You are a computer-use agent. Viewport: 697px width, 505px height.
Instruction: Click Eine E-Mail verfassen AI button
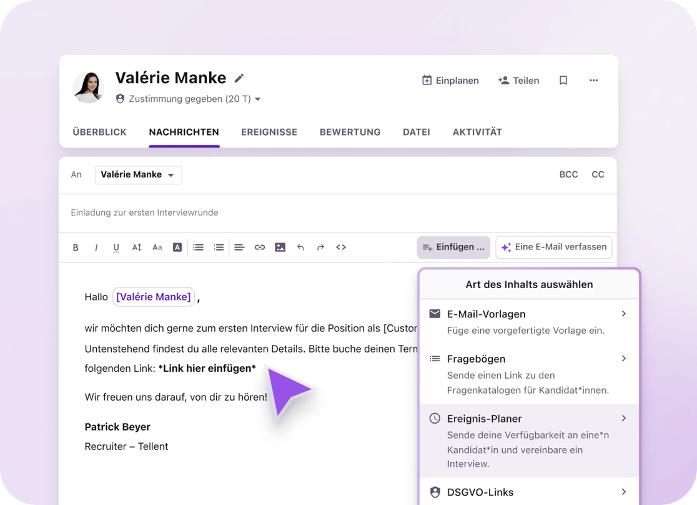pyautogui.click(x=554, y=247)
